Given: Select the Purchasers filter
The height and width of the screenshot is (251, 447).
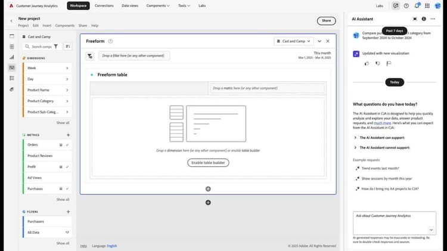Looking at the screenshot, I should [47, 222].
